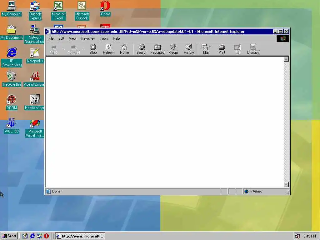Screen dimensions: 320x240
Task: Open the Help menu
Action: tap(116, 38)
